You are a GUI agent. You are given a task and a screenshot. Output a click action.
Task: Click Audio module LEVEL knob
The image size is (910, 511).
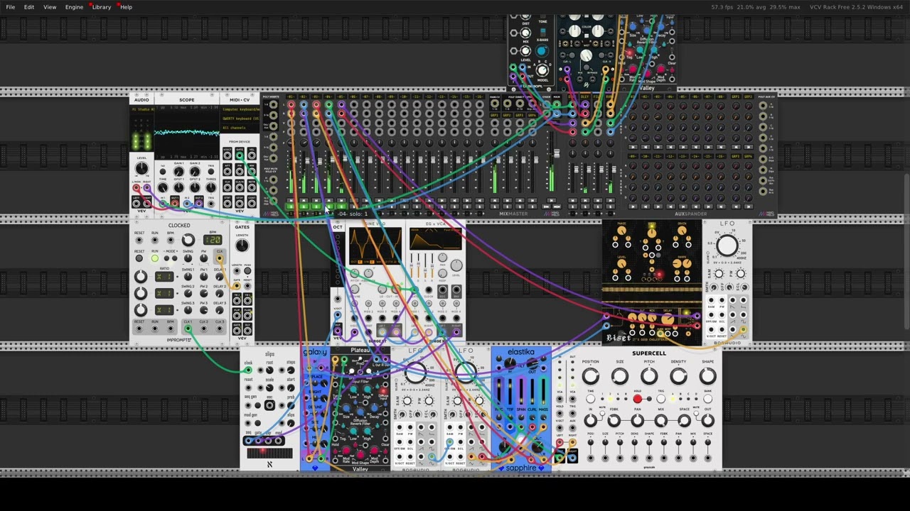[141, 168]
